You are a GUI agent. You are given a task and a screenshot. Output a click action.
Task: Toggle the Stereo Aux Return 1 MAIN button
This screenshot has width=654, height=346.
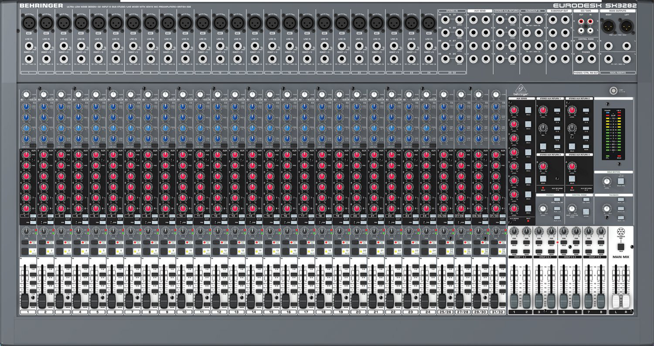coord(557,146)
